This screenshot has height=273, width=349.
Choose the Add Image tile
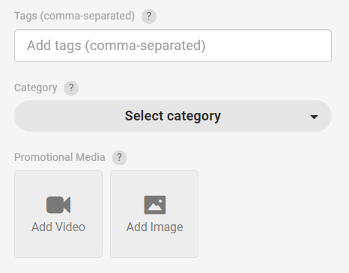154,214
